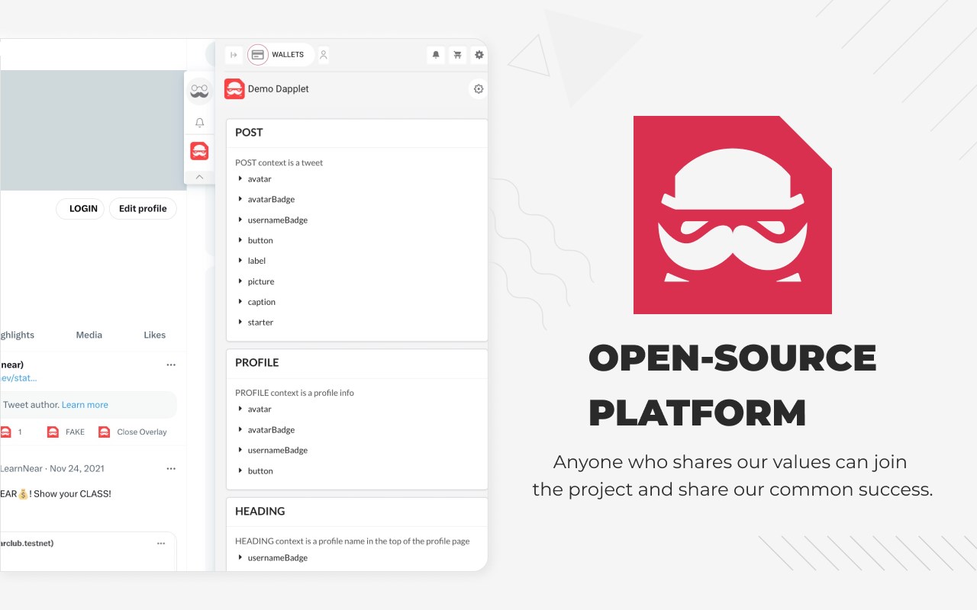The image size is (977, 610).
Task: Click large red Dapplets logo graphic
Action: [x=733, y=215]
